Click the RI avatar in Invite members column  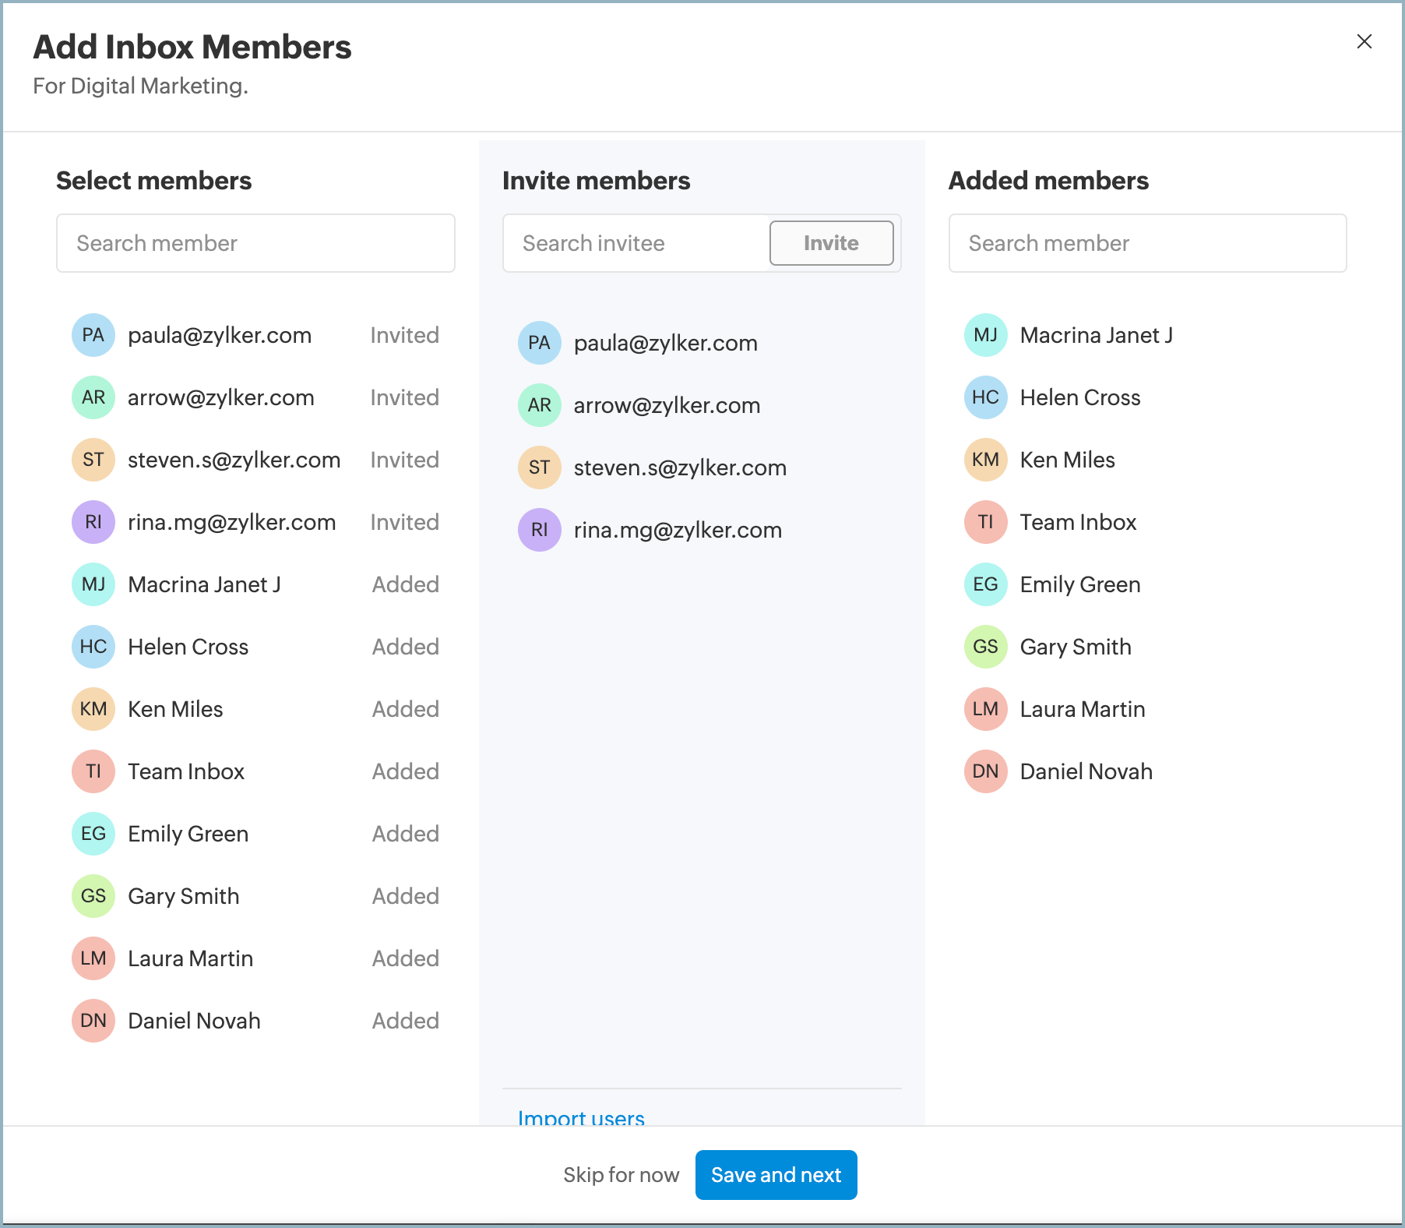coord(539,530)
